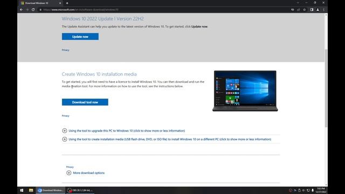Viewport: 345px width, 194px height.
Task: Click the Download tool now button
Action: (85, 102)
